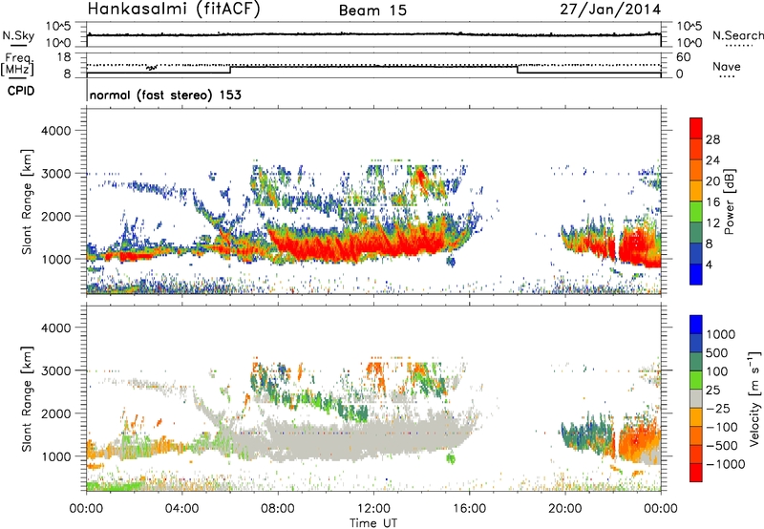Click the CPID label
The width and height of the screenshot is (764, 529).
coord(21,91)
